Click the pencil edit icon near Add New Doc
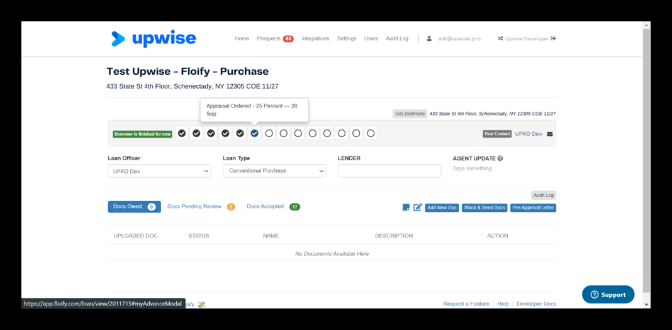 (417, 207)
